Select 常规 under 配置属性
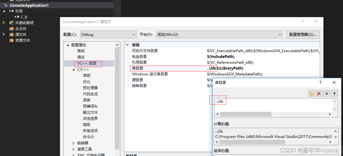 pos(81,51)
